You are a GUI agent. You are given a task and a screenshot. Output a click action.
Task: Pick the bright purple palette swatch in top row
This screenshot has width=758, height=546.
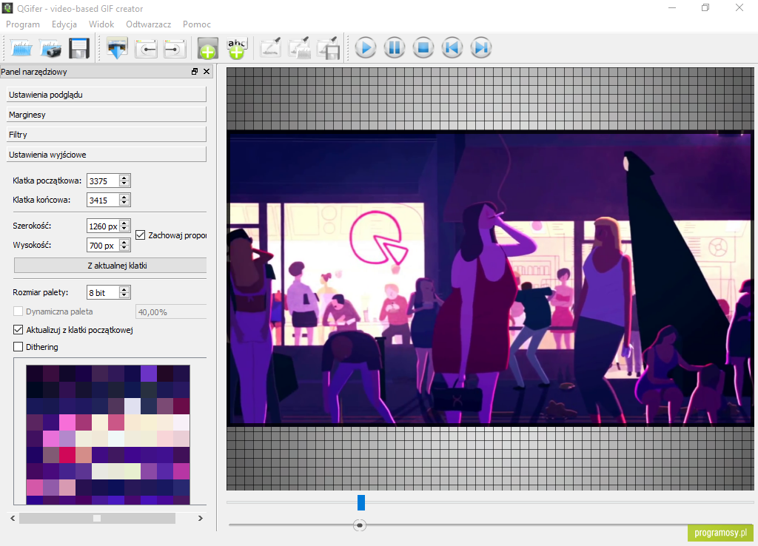click(149, 374)
